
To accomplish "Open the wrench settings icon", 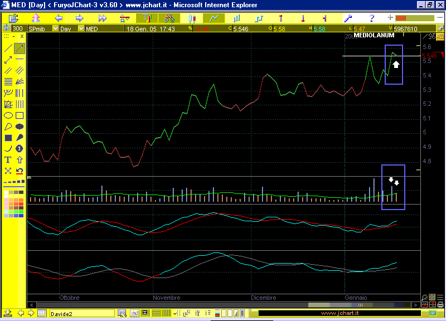I will (x=347, y=18).
